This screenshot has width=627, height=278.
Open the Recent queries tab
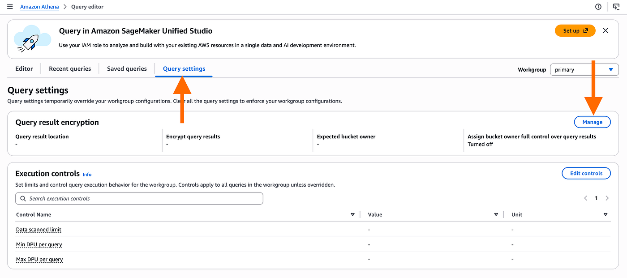point(70,68)
